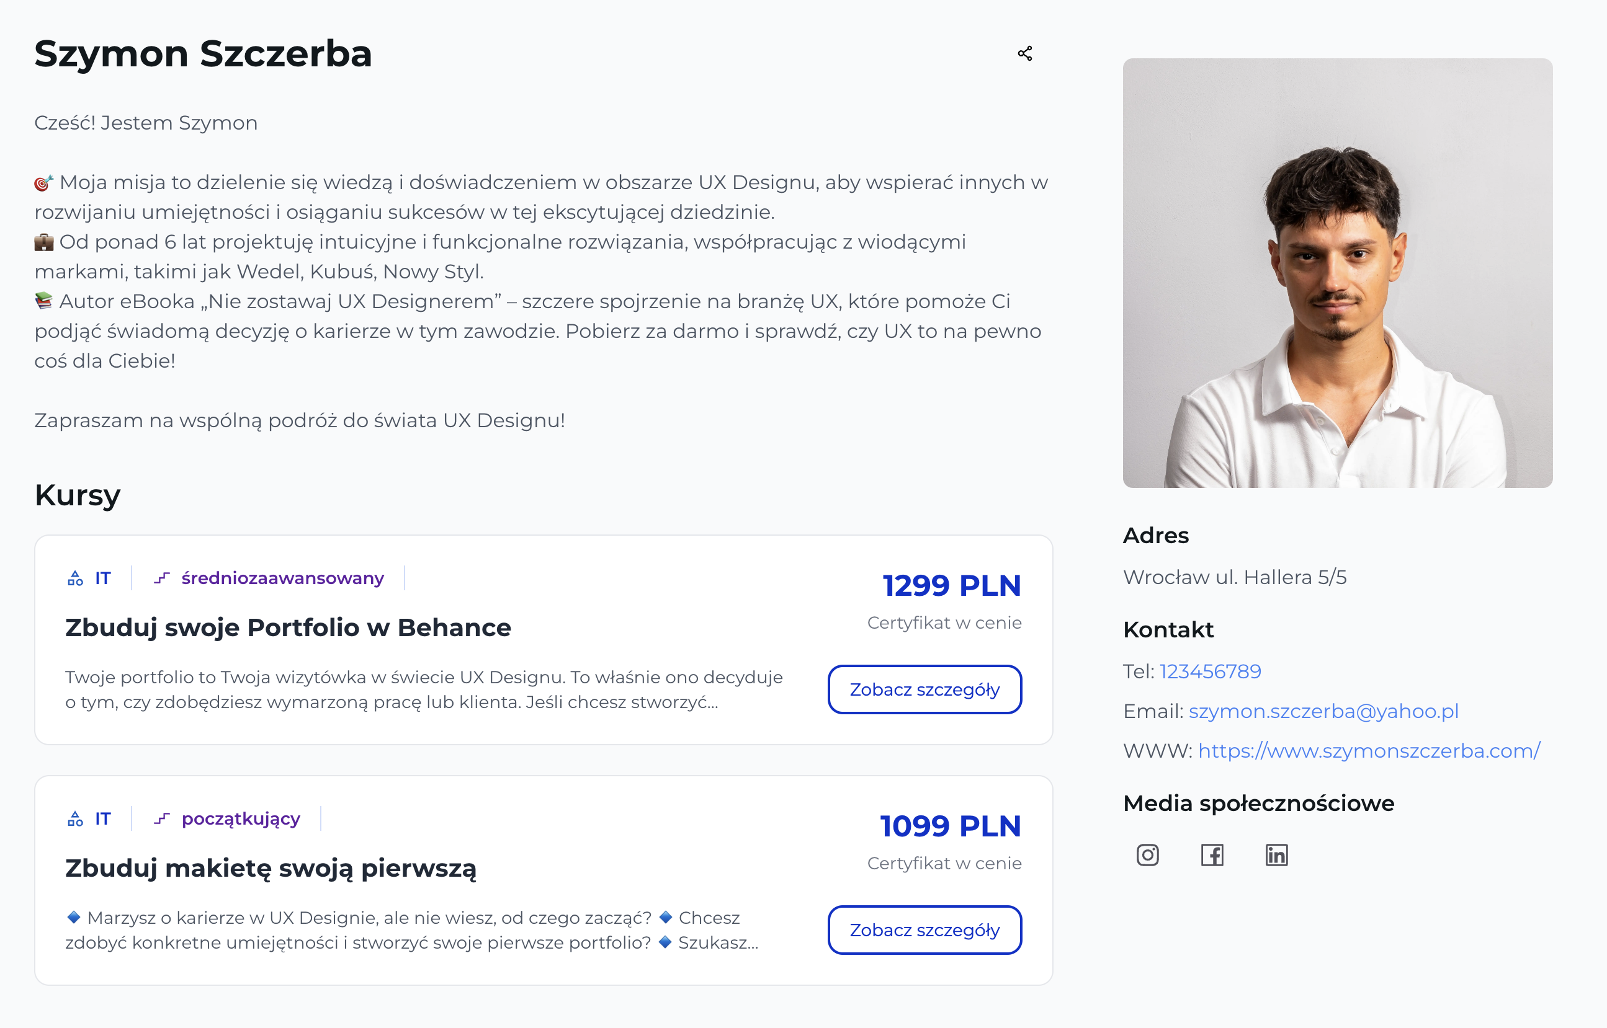Click the IT category icon on makieta course

coord(76,818)
